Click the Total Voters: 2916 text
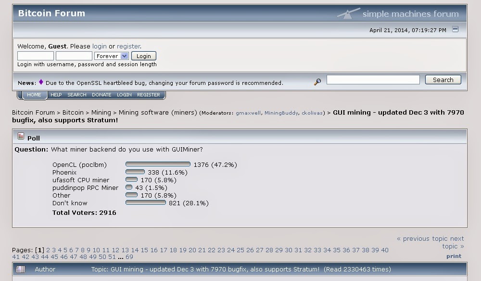 point(84,212)
